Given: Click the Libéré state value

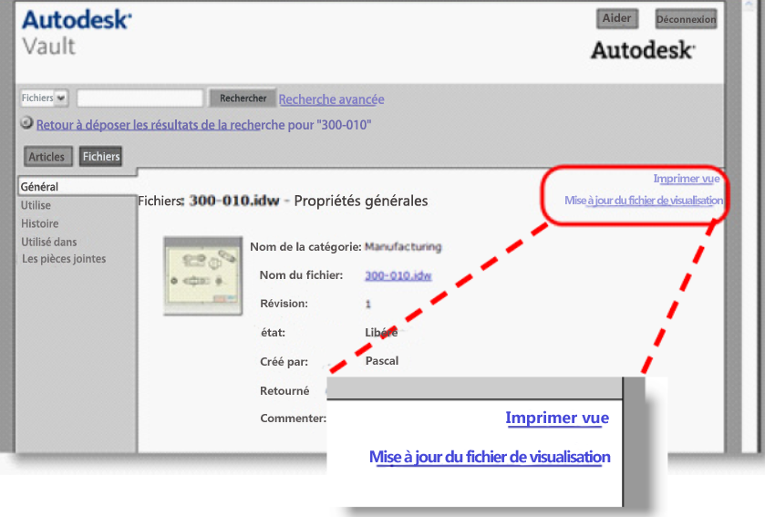Looking at the screenshot, I should pos(381,333).
